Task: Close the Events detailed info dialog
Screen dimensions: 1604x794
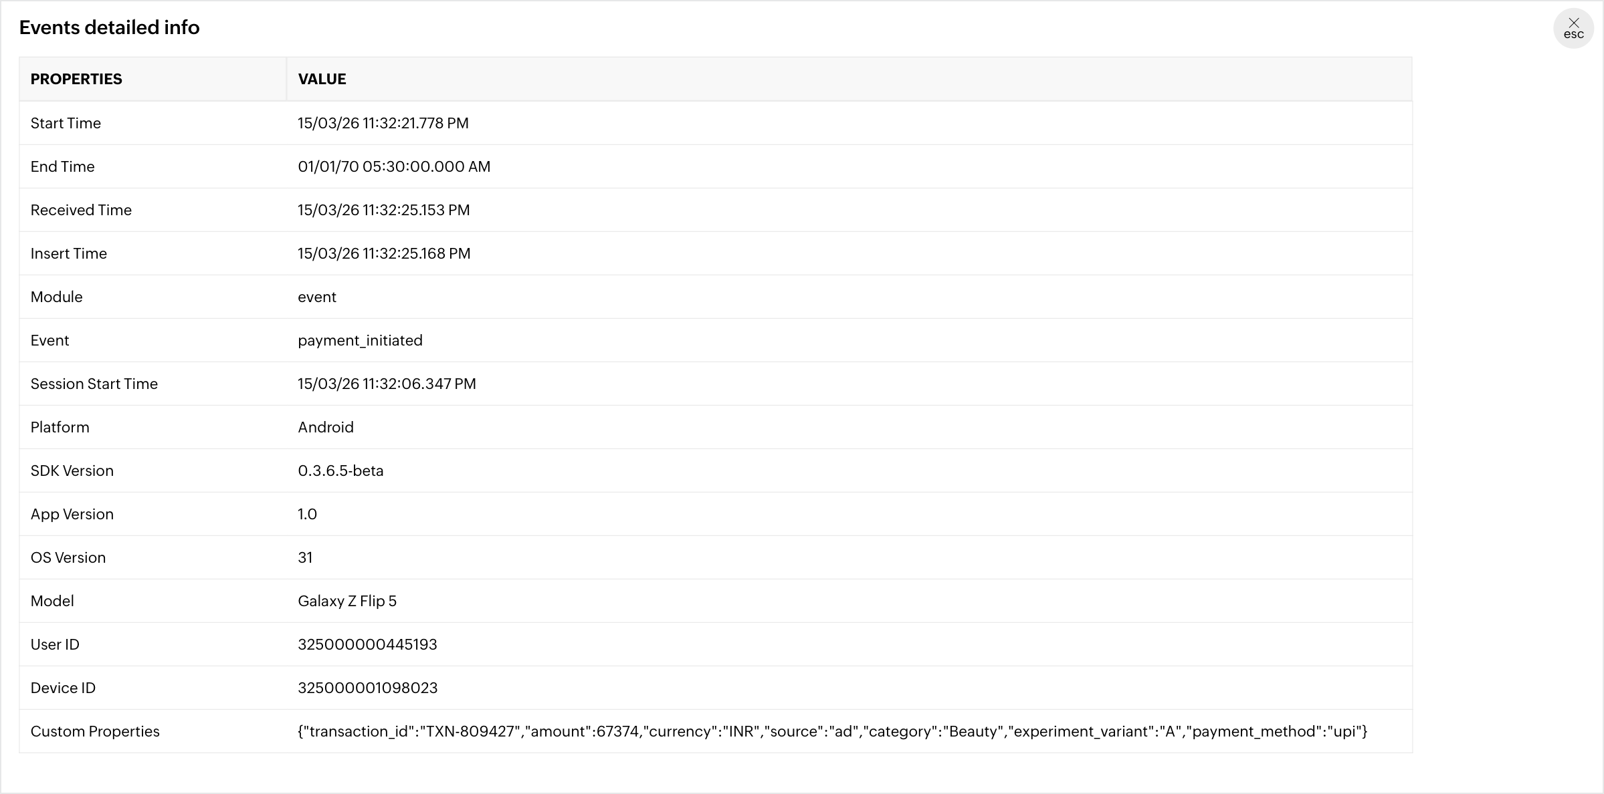Action: coord(1573,28)
